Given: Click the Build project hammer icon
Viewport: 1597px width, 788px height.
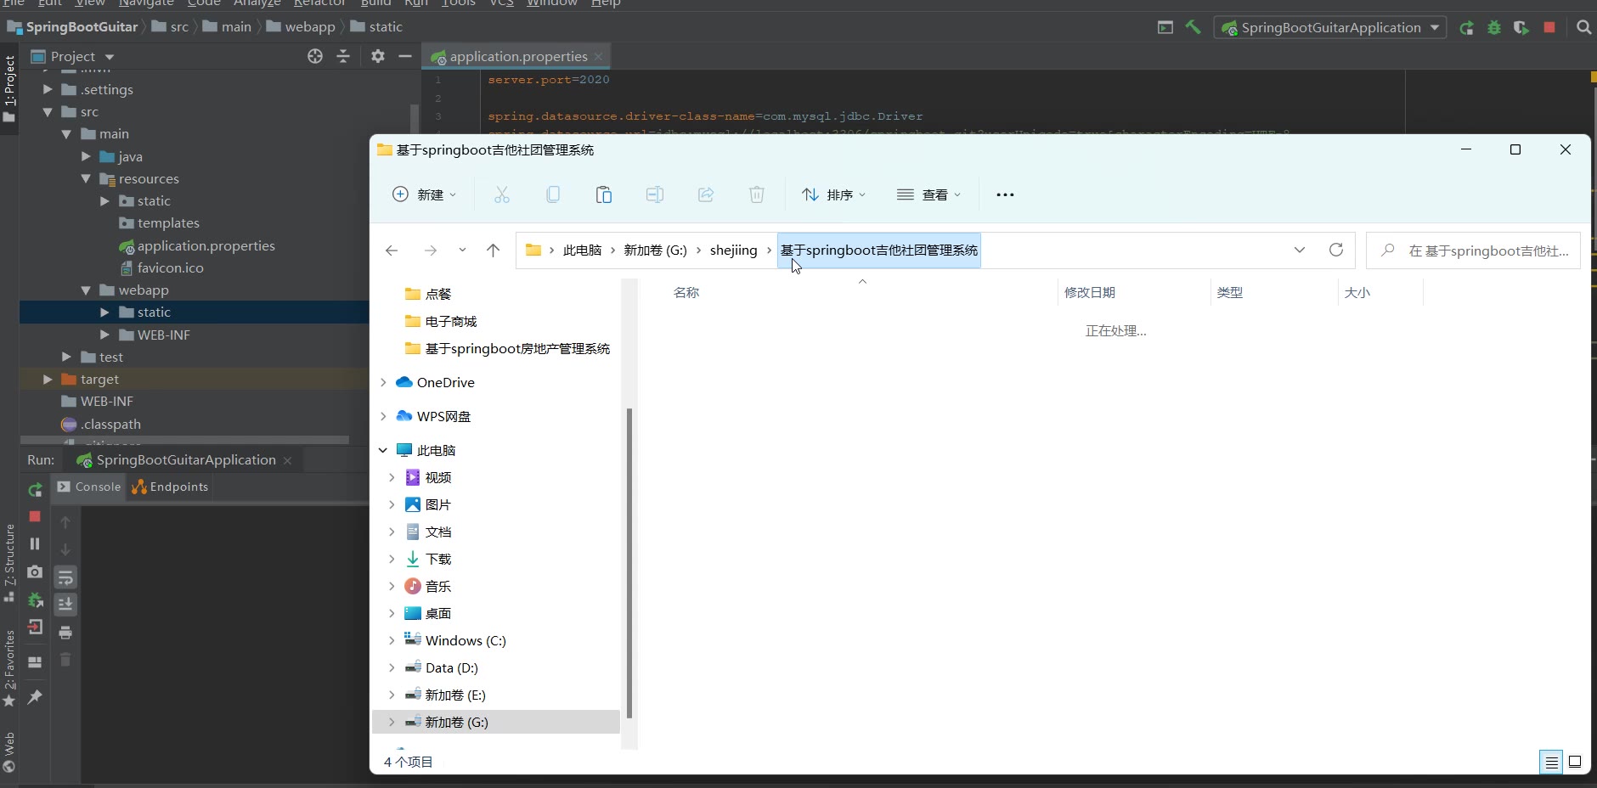Looking at the screenshot, I should 1194,27.
